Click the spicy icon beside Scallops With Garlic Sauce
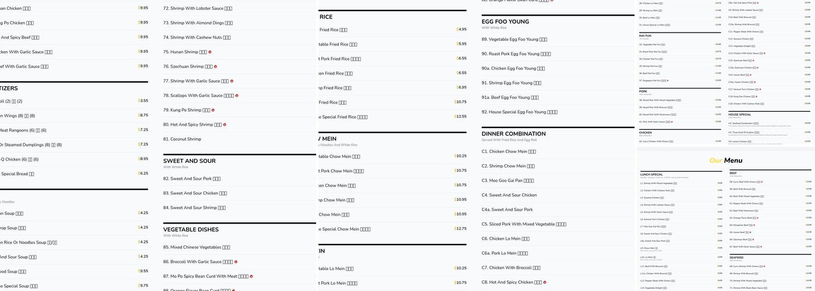The width and height of the screenshot is (815, 291). 237,96
